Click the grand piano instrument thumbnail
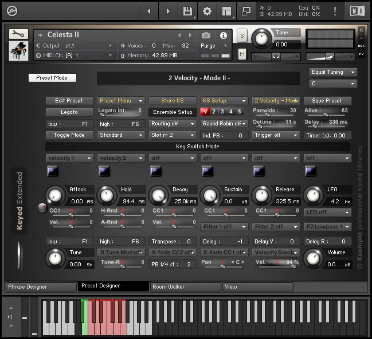The height and width of the screenshot is (339, 372). 18,51
